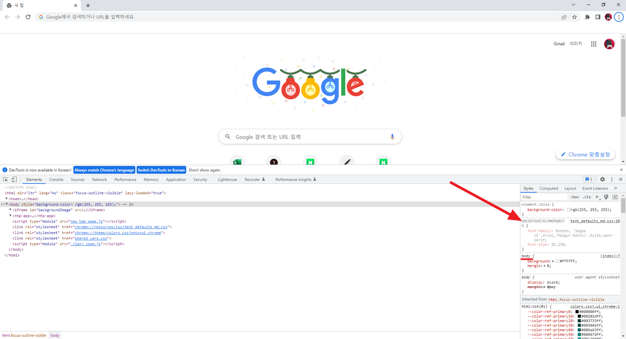Open the Chrome extensions puzzle icon
Viewport: 626px width, 339px height.
click(587, 17)
